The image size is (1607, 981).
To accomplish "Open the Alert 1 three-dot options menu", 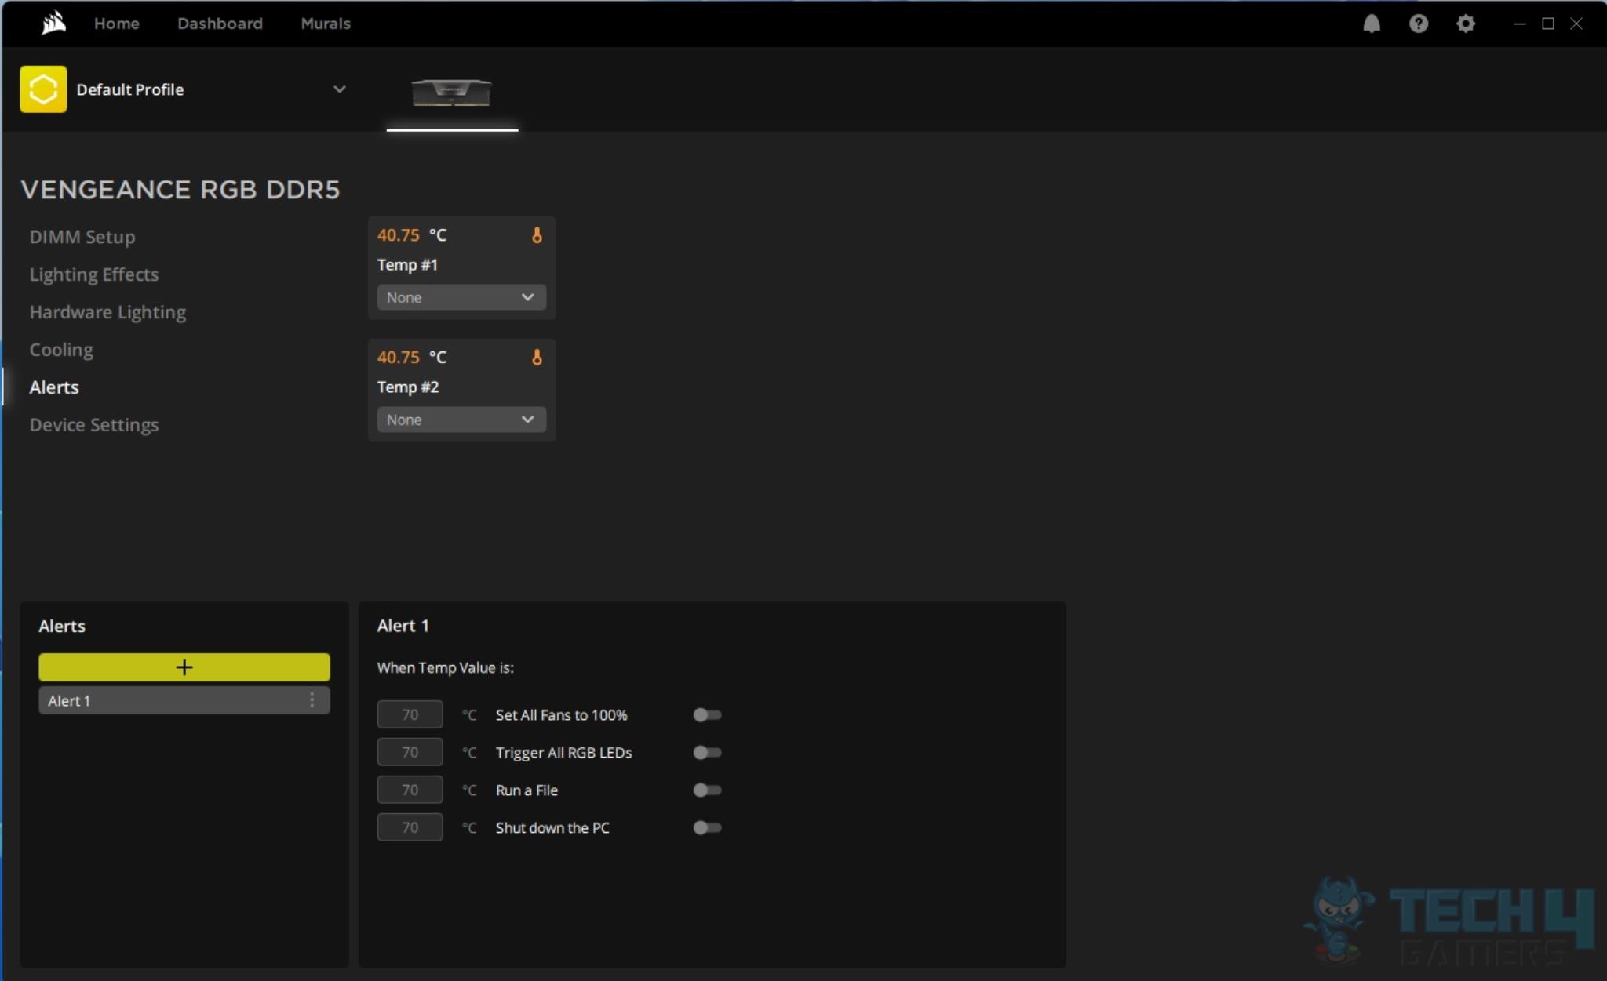I will 312,700.
